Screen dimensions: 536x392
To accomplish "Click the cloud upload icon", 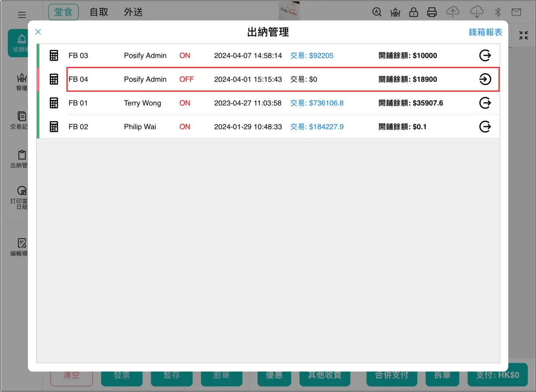I will [x=453, y=12].
